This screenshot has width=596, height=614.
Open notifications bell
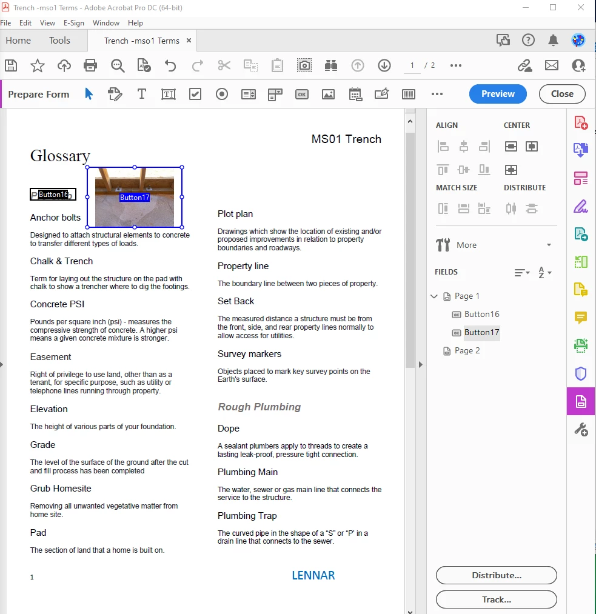coord(554,40)
